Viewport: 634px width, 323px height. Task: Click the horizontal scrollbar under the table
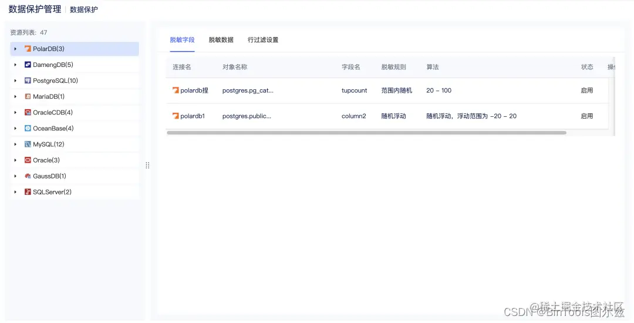tap(366, 133)
